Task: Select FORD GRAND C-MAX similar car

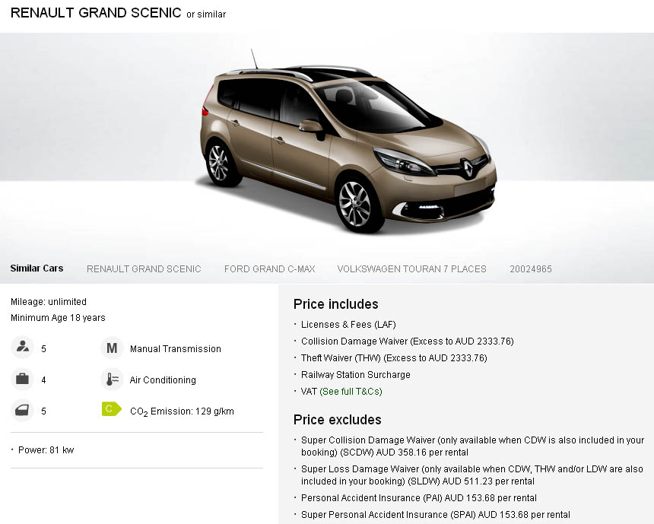Action: click(x=269, y=268)
